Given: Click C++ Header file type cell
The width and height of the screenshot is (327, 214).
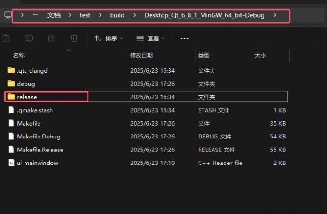Looking at the screenshot, I should 220,163.
